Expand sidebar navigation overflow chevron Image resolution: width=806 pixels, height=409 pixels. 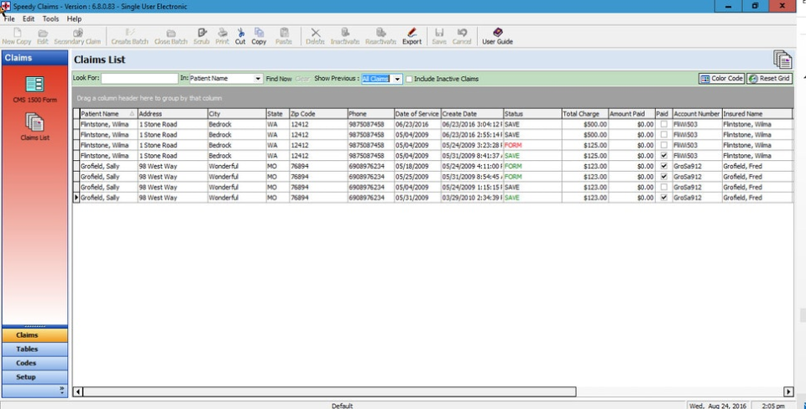[x=62, y=390]
